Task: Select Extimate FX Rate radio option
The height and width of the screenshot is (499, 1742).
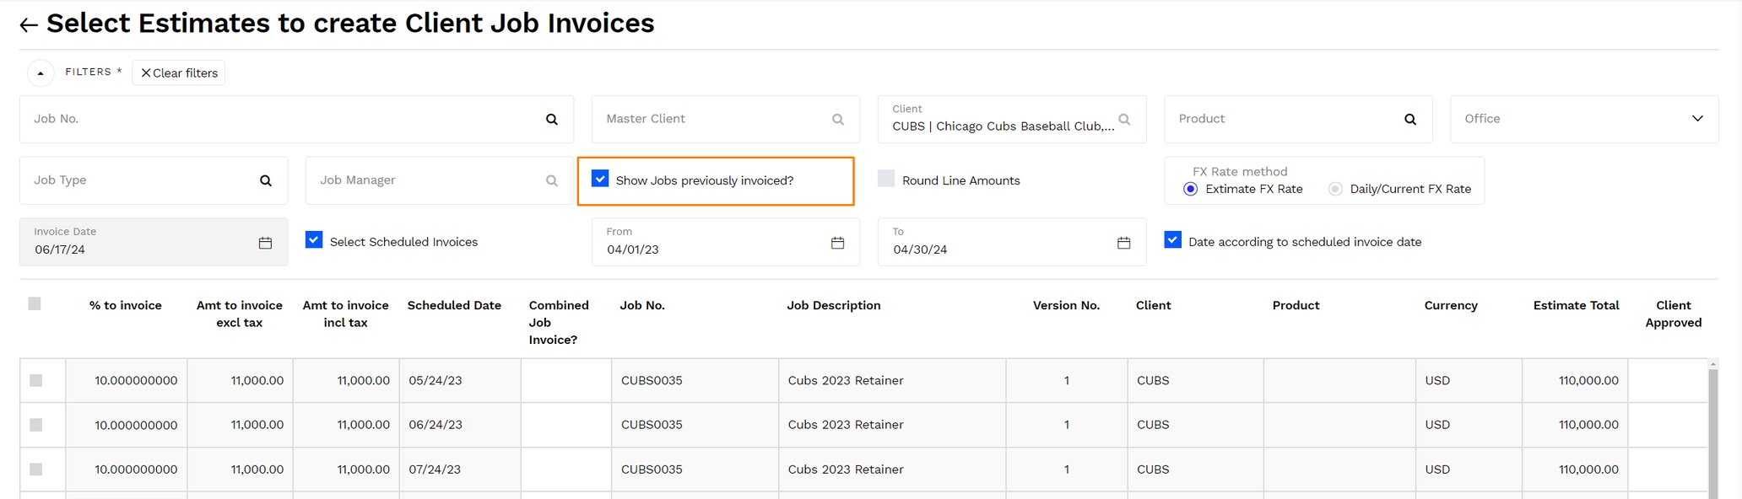Action: click(x=1190, y=189)
